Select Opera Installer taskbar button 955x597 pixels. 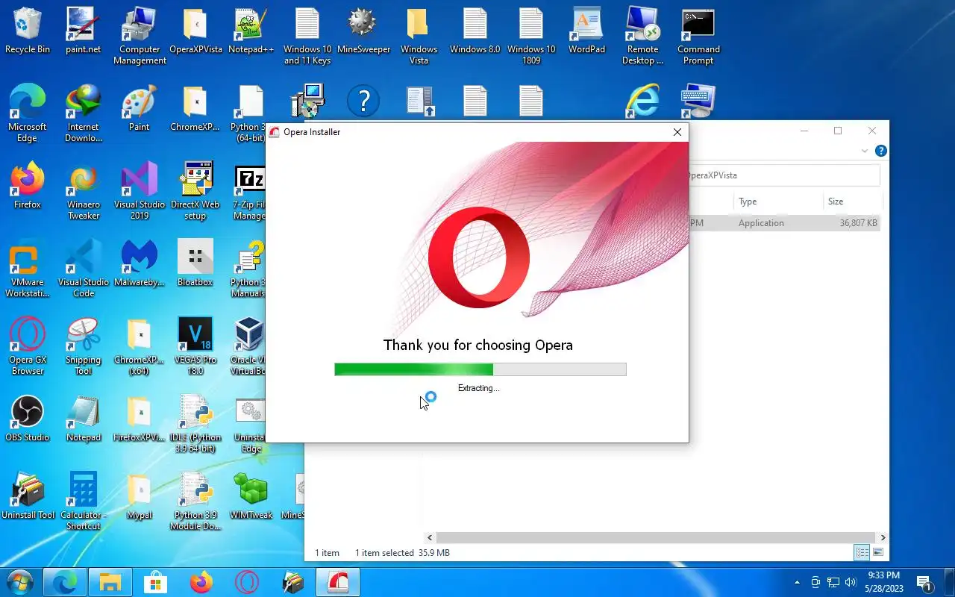coord(338,582)
